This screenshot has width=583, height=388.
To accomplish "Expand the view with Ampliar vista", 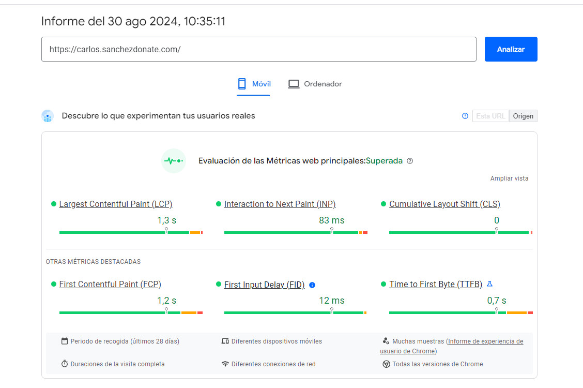I will pos(509,178).
